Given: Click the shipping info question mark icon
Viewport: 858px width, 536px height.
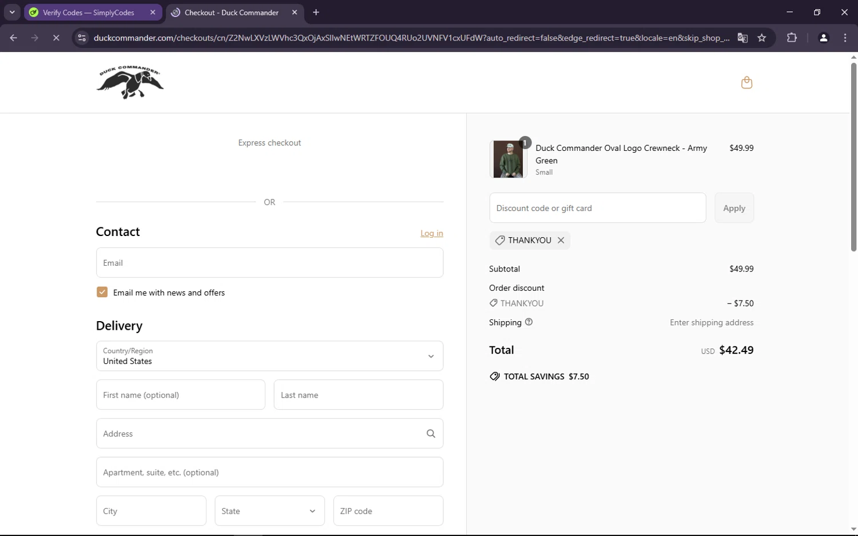Looking at the screenshot, I should [529, 322].
